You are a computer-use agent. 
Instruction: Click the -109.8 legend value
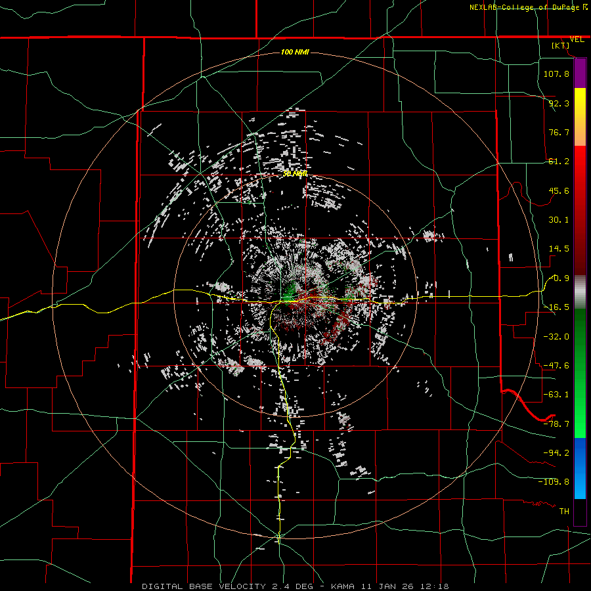[554, 482]
